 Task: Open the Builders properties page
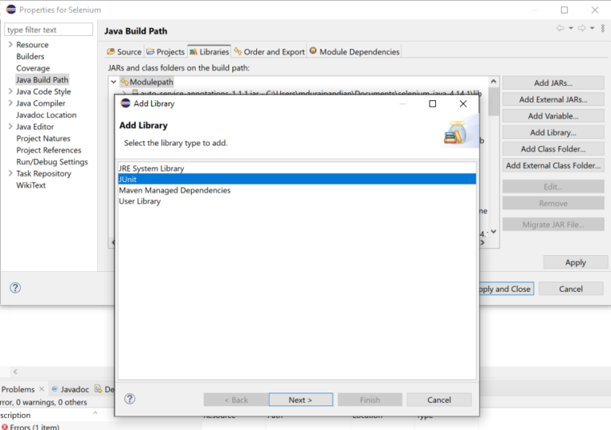(30, 56)
